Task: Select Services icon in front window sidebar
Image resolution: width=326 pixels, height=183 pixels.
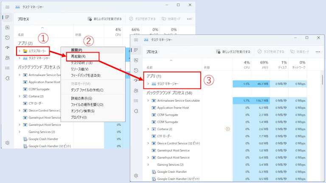Action: (x=136, y=111)
